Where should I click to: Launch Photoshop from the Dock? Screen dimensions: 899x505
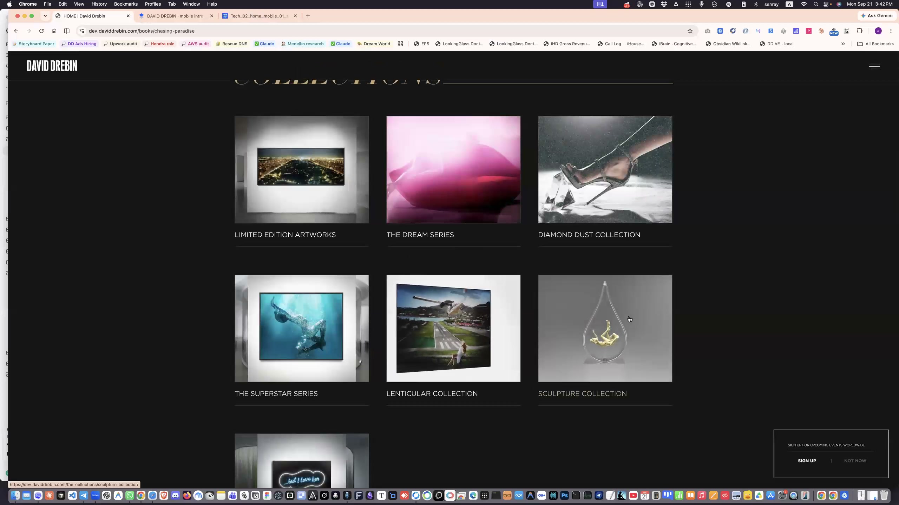[564, 496]
